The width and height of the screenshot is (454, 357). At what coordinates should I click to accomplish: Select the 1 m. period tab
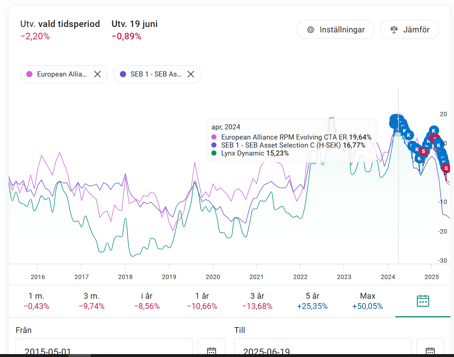point(36,301)
